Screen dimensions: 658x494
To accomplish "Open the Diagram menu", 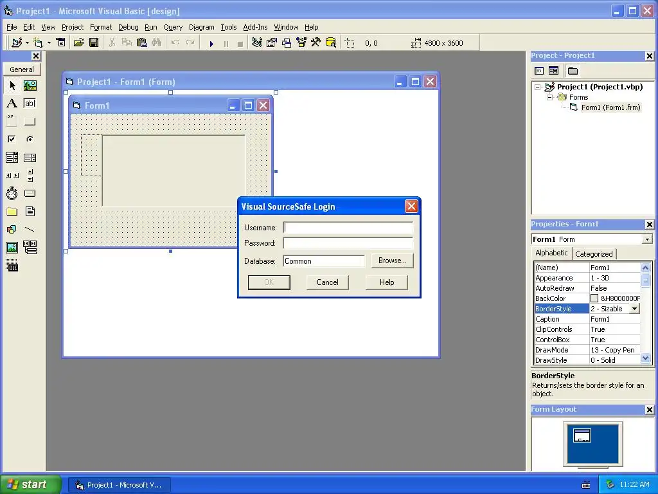I will tap(201, 27).
